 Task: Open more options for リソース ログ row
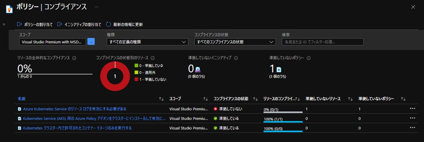coord(412,109)
